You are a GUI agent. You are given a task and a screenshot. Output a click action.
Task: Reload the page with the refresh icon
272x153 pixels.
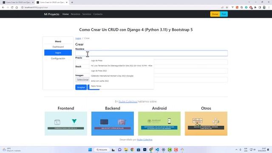point(12,8)
